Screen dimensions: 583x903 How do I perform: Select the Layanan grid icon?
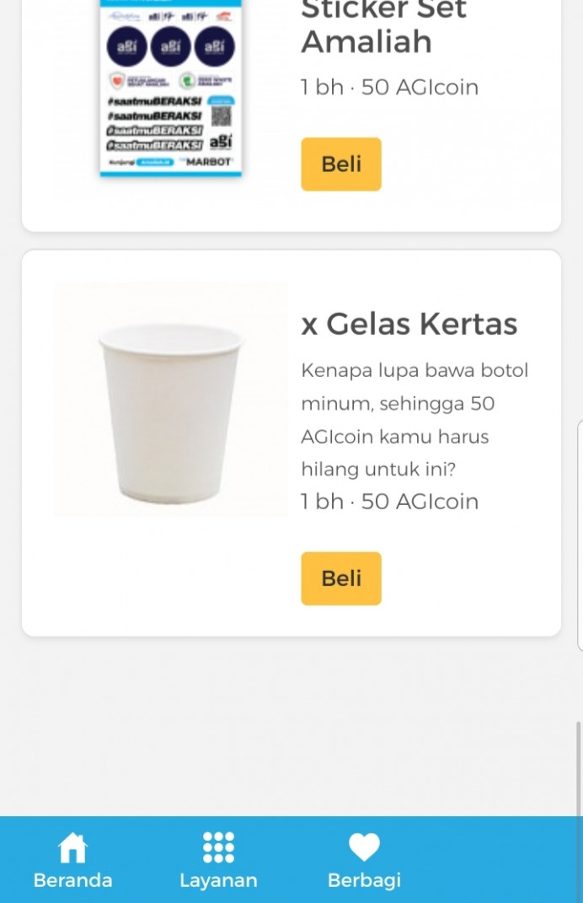point(218,846)
